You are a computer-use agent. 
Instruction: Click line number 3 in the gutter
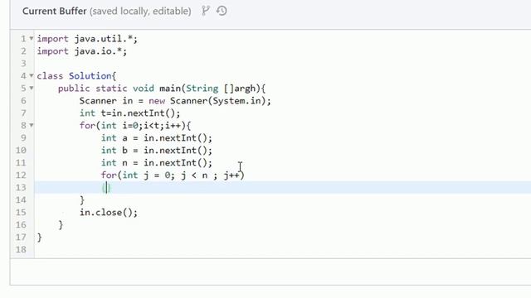pos(23,64)
